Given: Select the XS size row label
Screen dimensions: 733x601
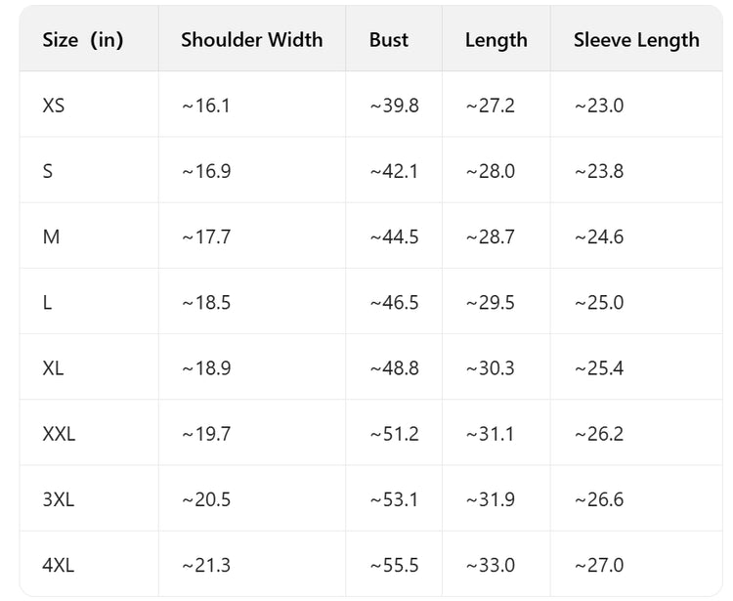Looking at the screenshot, I should tap(54, 105).
